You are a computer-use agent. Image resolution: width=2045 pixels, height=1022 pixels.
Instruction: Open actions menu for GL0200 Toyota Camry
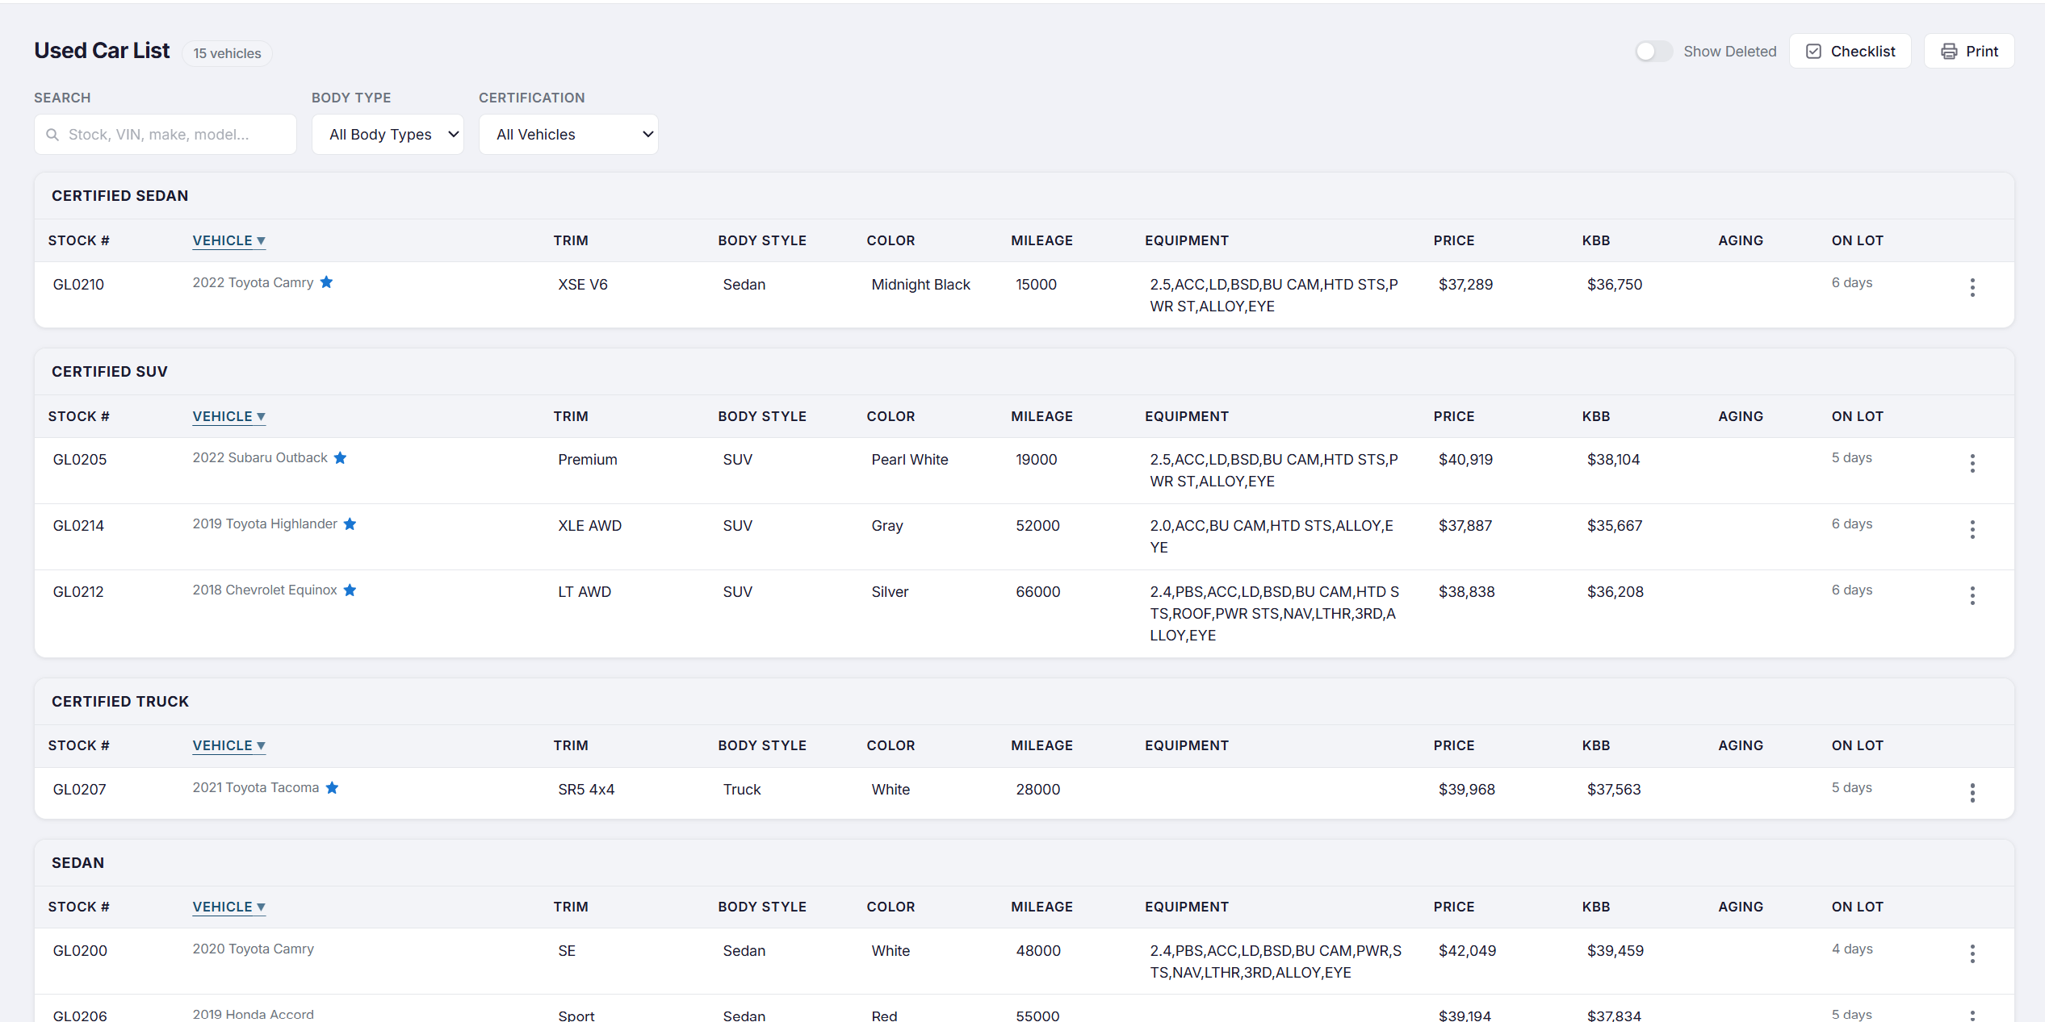1972,954
